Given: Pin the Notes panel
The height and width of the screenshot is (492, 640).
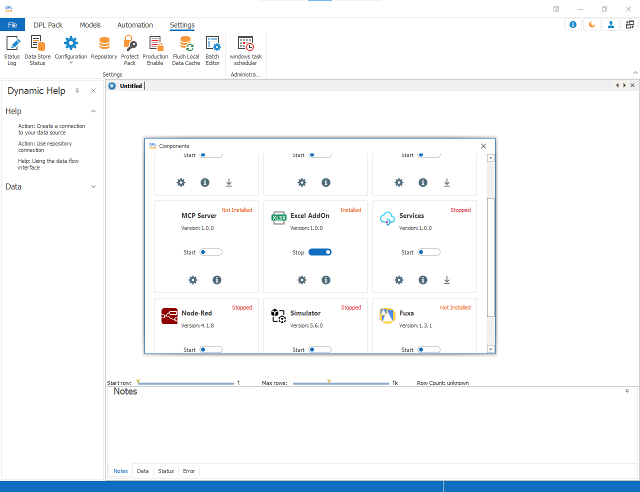Looking at the screenshot, I should coord(627,391).
